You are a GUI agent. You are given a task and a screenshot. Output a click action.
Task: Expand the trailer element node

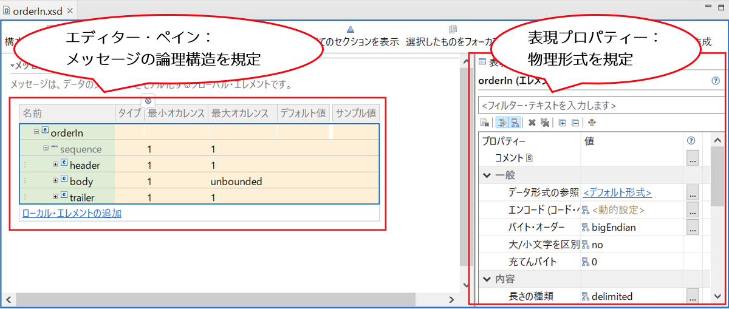[x=55, y=197]
